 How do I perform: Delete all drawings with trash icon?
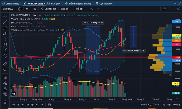point(5,102)
